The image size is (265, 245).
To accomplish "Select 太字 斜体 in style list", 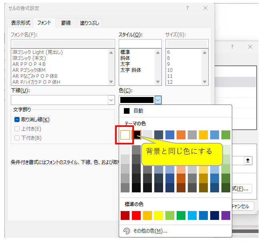I will [131, 70].
